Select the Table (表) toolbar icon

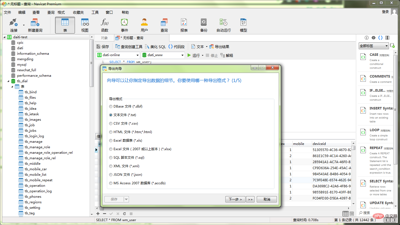65,25
